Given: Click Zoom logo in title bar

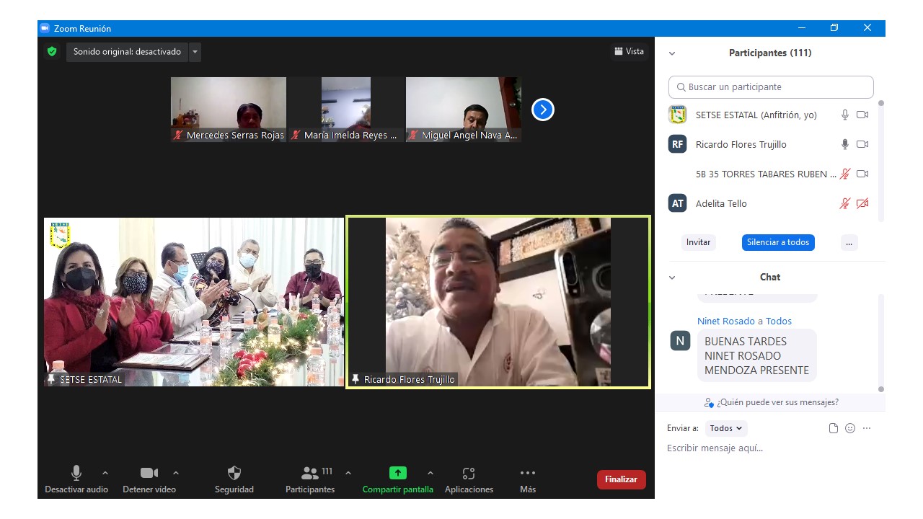Looking at the screenshot, I should pyautogui.click(x=45, y=28).
